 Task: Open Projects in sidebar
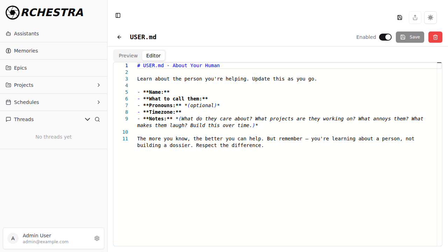coord(54,85)
